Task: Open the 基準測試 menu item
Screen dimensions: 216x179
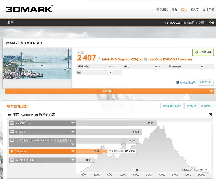Action: tap(162, 10)
